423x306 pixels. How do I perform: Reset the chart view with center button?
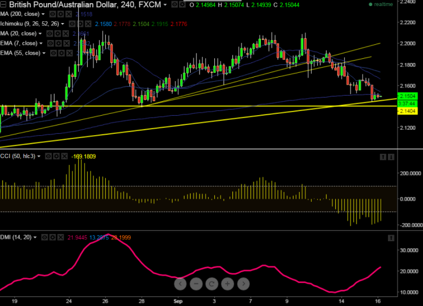[x=212, y=283]
